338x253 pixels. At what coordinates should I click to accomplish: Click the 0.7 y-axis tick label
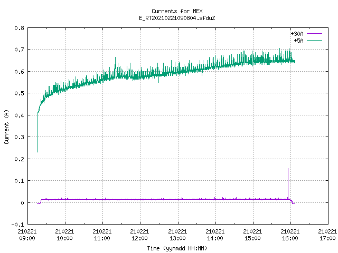click(19, 50)
